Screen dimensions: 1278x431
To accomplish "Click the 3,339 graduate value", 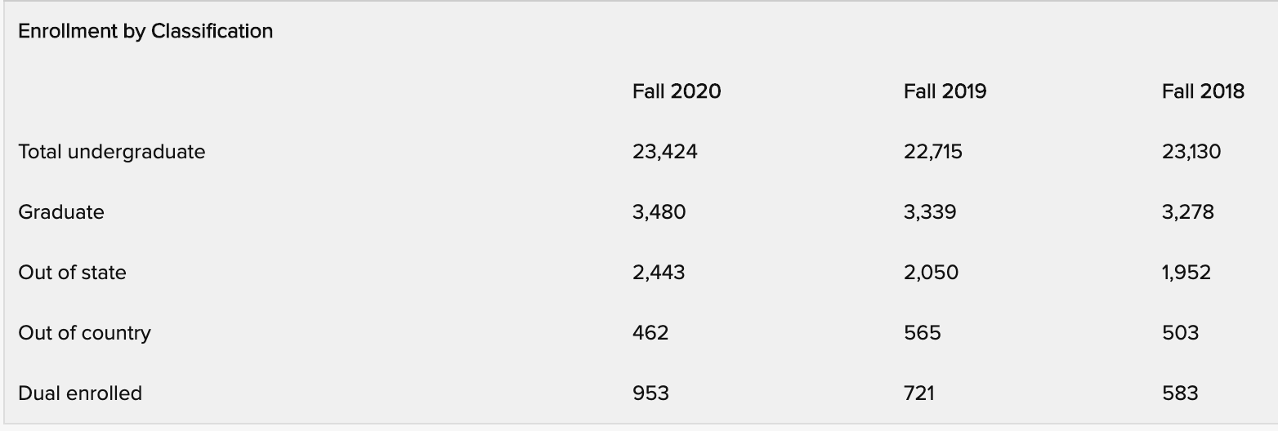I will 930,211.
